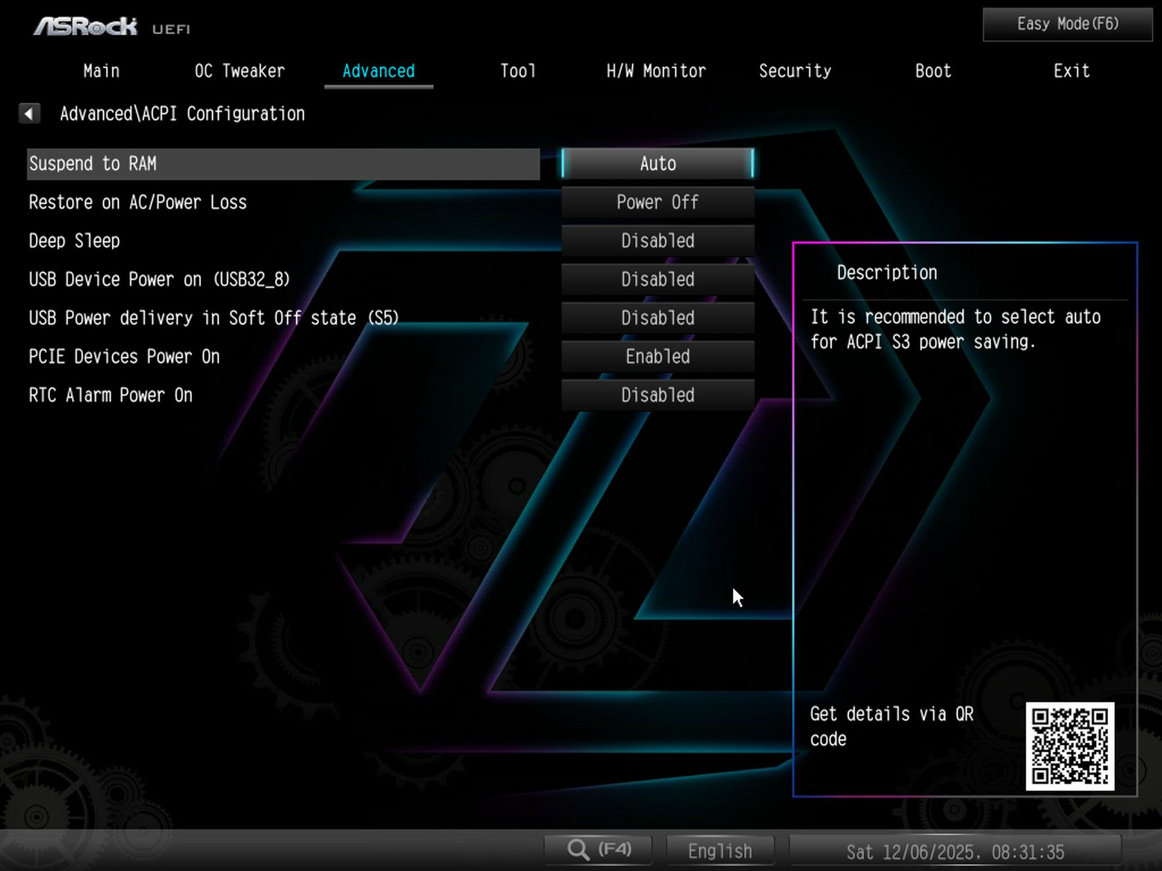Select the highlighted Auto value for Suspend to RAM
The image size is (1162, 871).
(x=657, y=163)
